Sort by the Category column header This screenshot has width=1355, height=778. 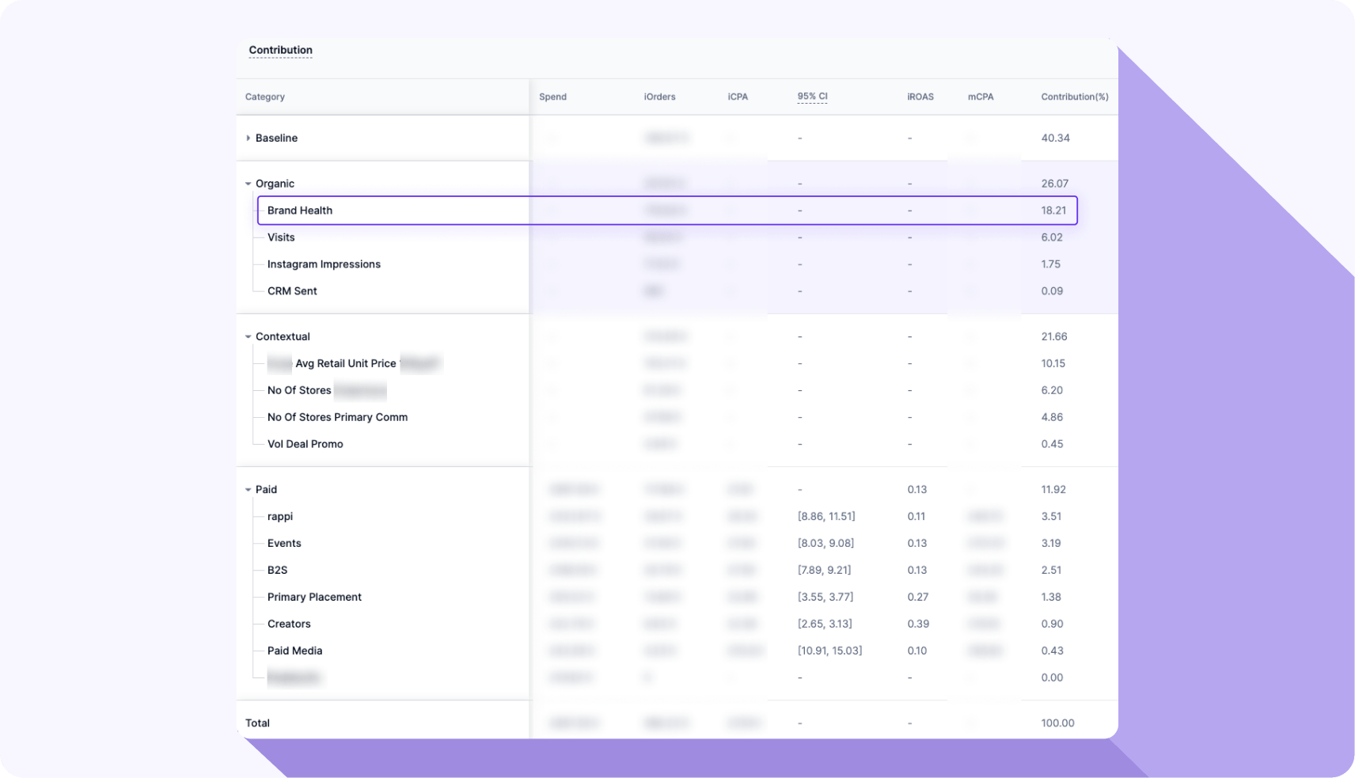point(264,97)
